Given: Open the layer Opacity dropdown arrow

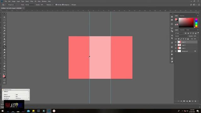Looking at the screenshot, I should pos(198,36).
